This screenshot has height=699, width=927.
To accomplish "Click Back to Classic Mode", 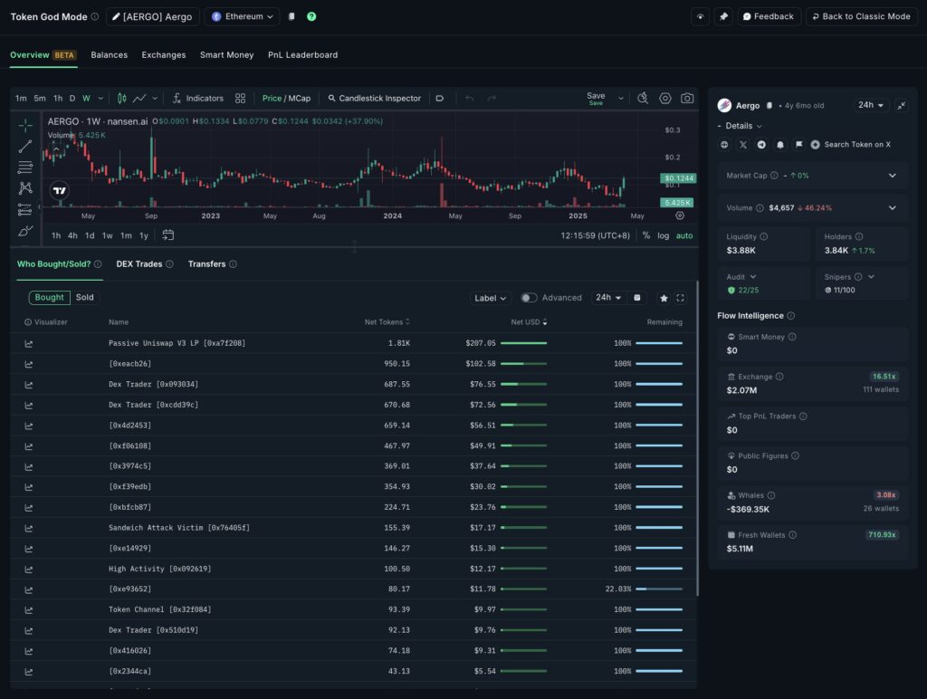I will pos(862,16).
